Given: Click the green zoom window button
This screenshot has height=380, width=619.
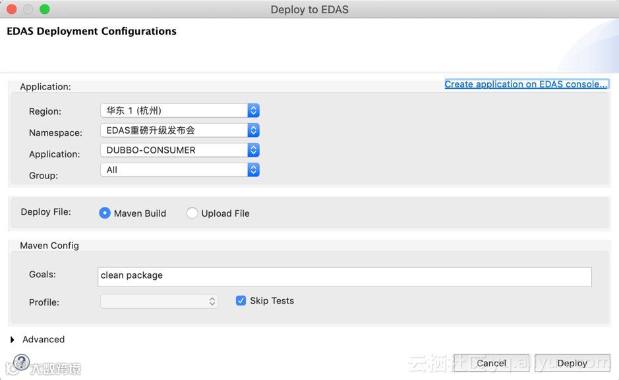Looking at the screenshot, I should [x=45, y=9].
